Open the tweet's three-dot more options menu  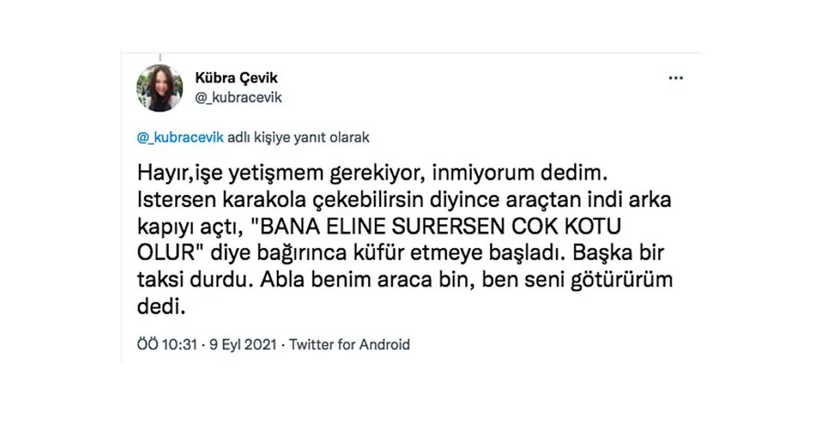click(x=676, y=78)
